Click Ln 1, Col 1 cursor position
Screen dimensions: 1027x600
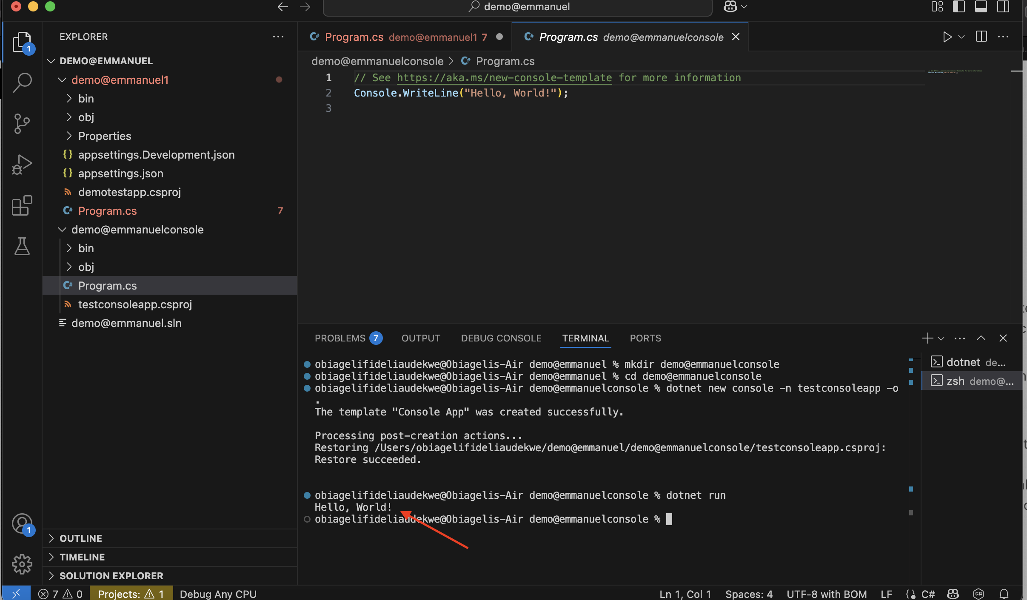[685, 594]
